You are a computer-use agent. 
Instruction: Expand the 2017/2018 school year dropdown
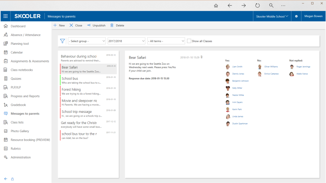pos(126,41)
